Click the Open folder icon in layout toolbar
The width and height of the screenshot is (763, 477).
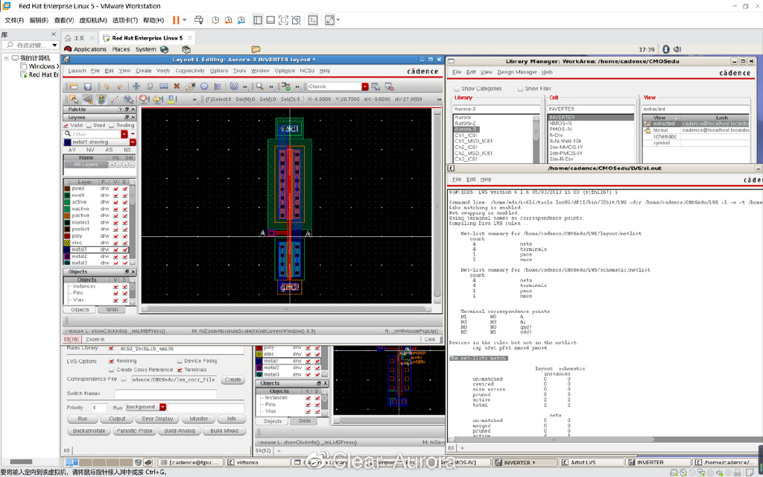click(x=73, y=86)
